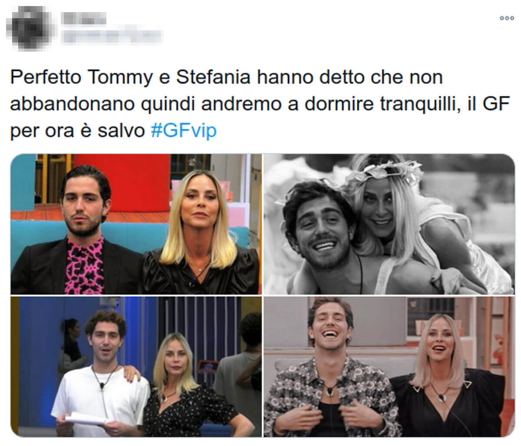This screenshot has width=521, height=446.
Task: Open the black-and-white flower crown photo
Action: (389, 224)
